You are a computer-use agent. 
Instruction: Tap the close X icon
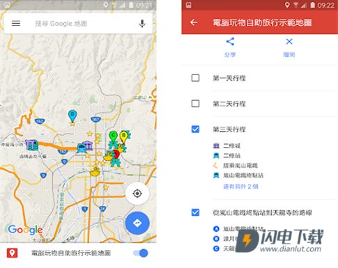[289, 42]
